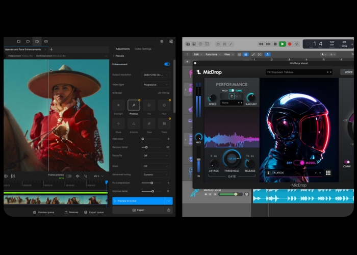Solo the MicDrop Vocal track
357x255 pixels.
(x=210, y=194)
